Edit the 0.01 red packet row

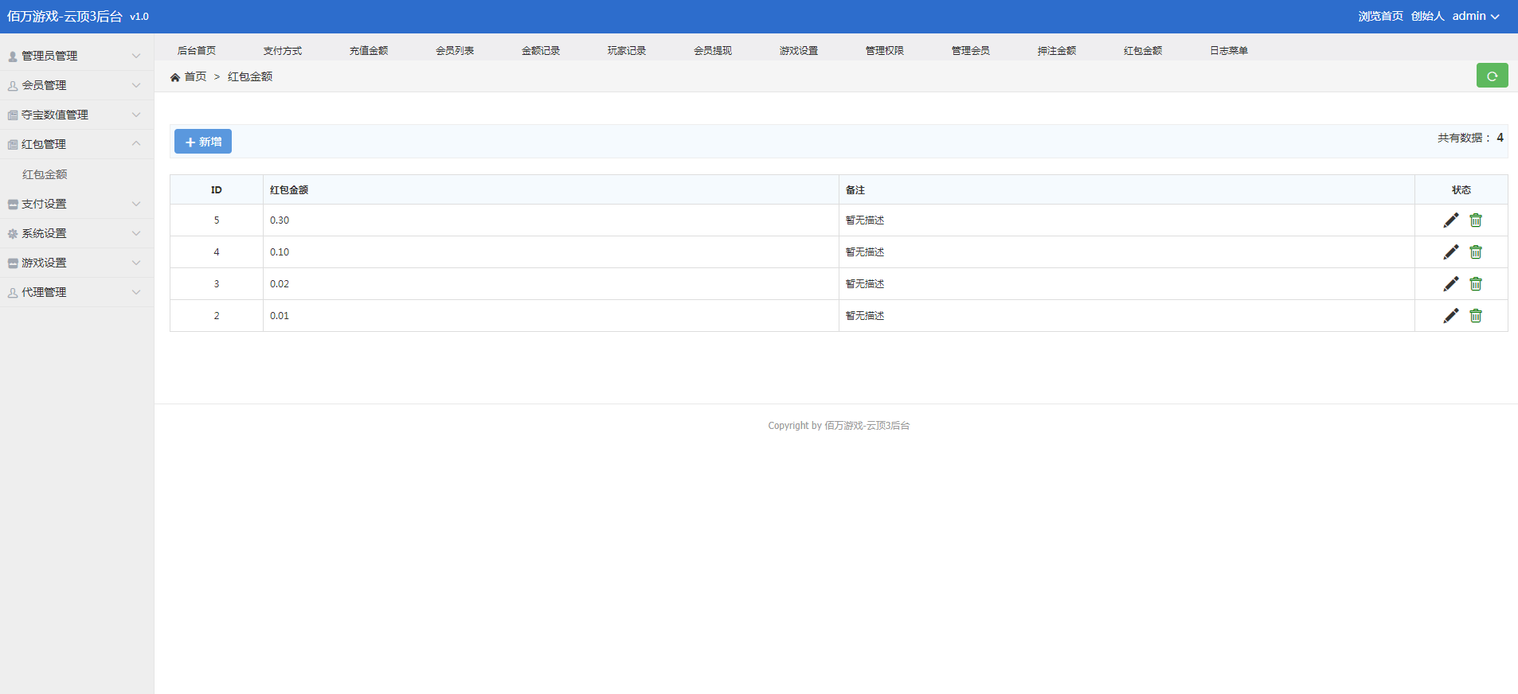1451,316
